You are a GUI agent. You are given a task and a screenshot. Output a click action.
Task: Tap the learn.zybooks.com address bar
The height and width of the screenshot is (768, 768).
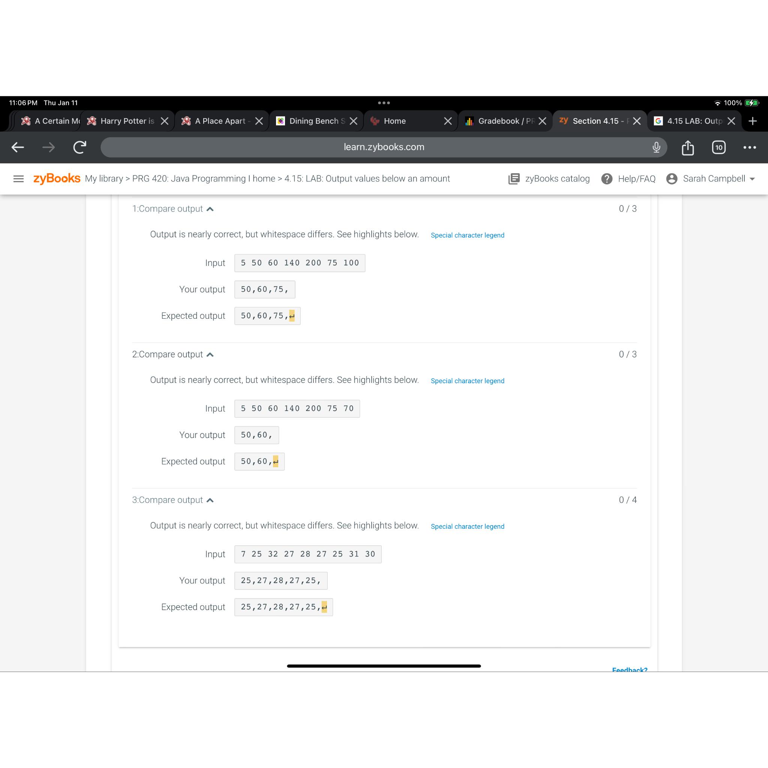click(x=384, y=147)
